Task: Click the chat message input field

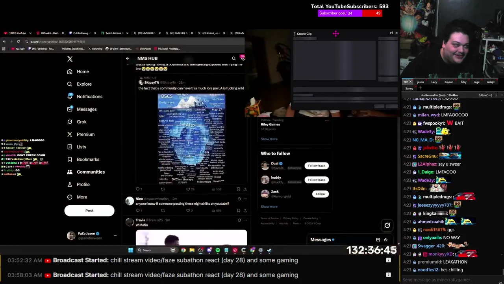Action: pos(452,280)
